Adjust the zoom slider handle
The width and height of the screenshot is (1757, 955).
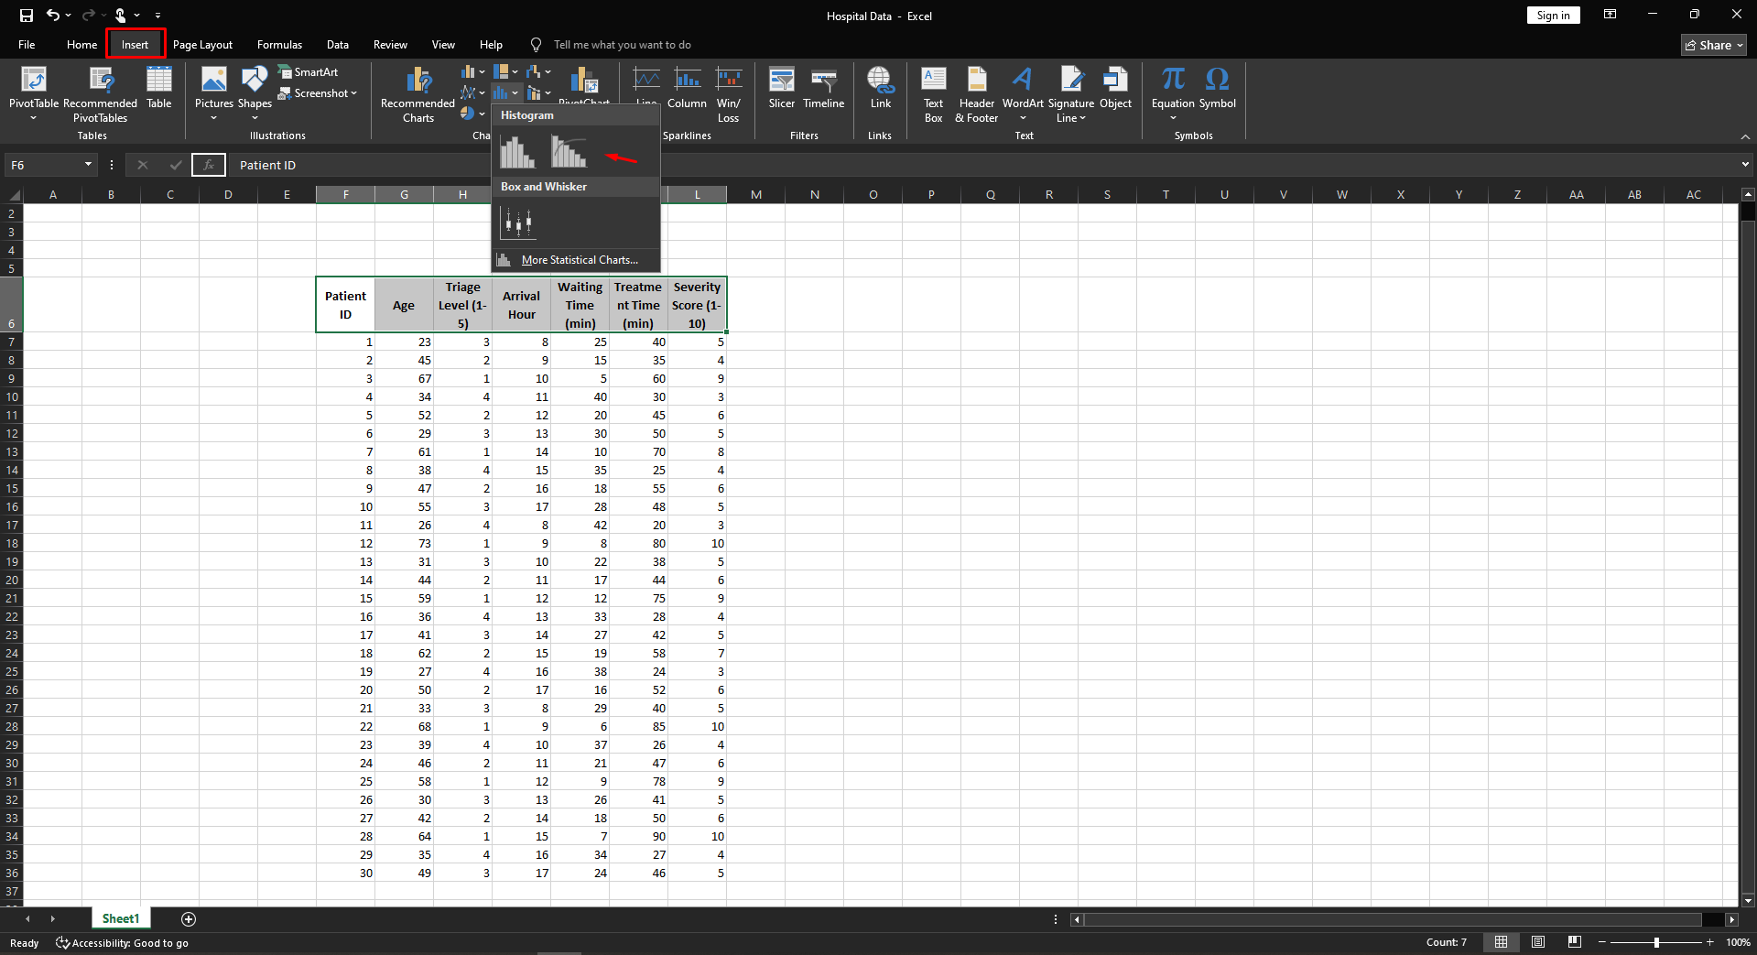[x=1656, y=942]
